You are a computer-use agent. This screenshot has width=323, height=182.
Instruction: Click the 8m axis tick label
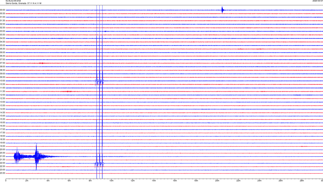point(90,181)
